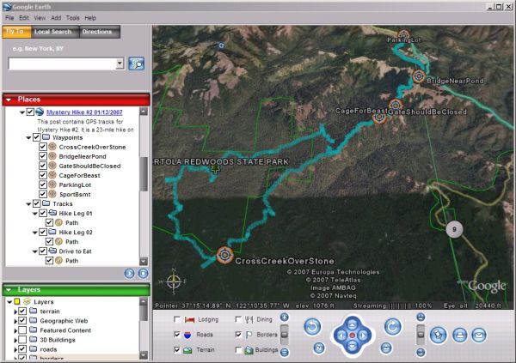Screen dimensions: 516x363
Task: Open the File menu
Action: pos(9,18)
